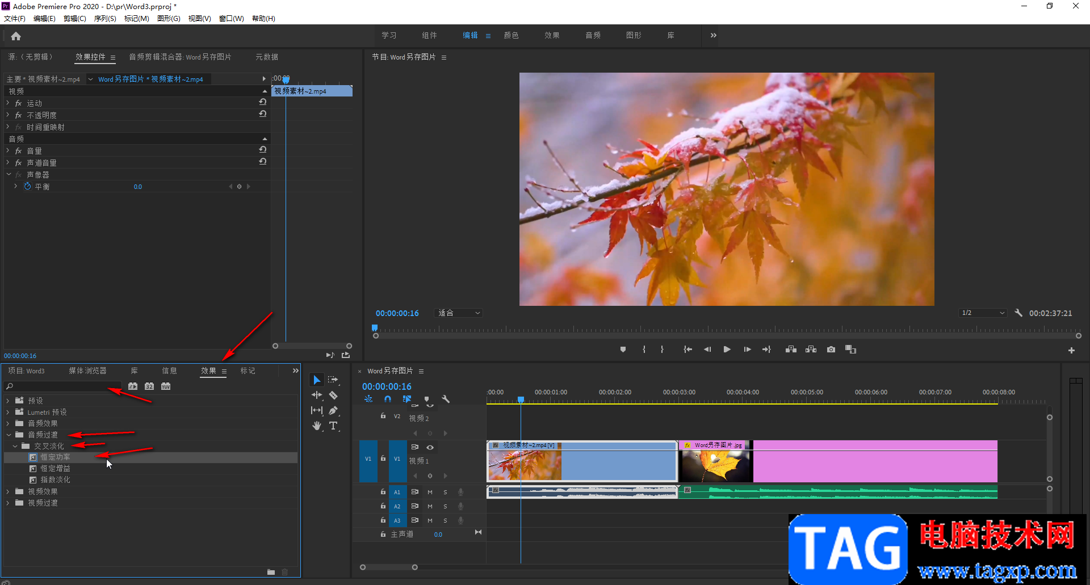Click 32-bit Color effects filter icon
Image resolution: width=1090 pixels, height=585 pixels.
pos(149,386)
